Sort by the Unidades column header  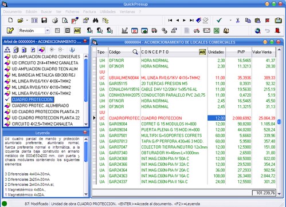pos(216,52)
